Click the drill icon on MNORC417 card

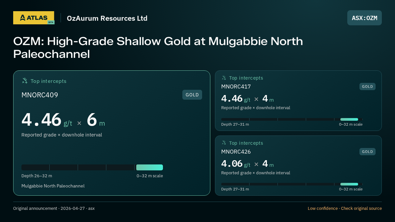224,78
